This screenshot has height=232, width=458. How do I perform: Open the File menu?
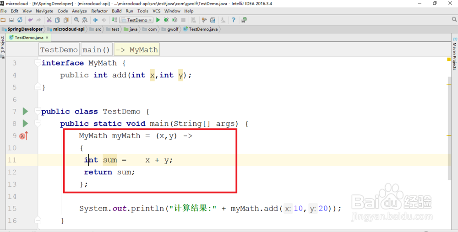[4, 11]
